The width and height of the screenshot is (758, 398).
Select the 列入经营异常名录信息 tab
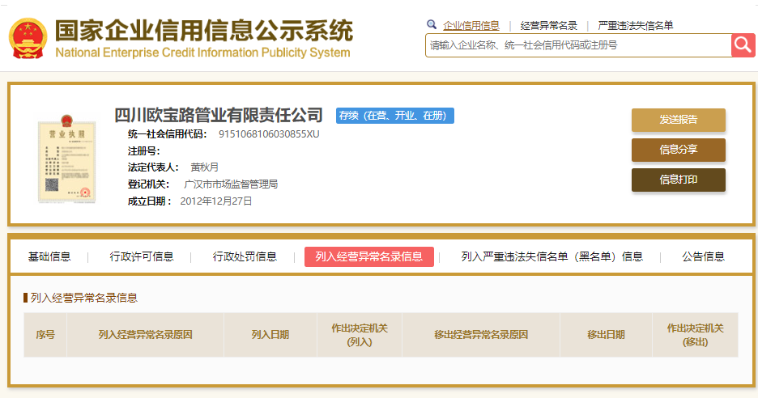368,256
